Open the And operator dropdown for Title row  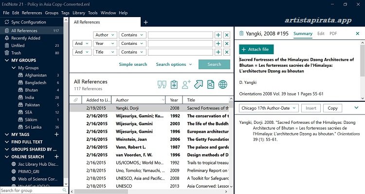82,52
